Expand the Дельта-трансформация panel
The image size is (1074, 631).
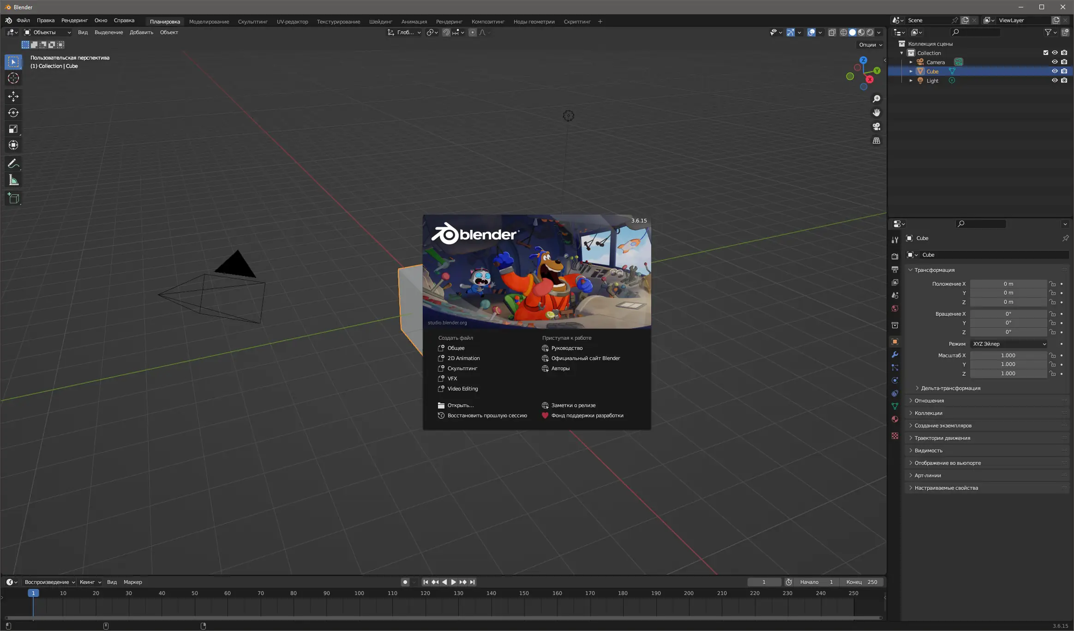coord(950,388)
